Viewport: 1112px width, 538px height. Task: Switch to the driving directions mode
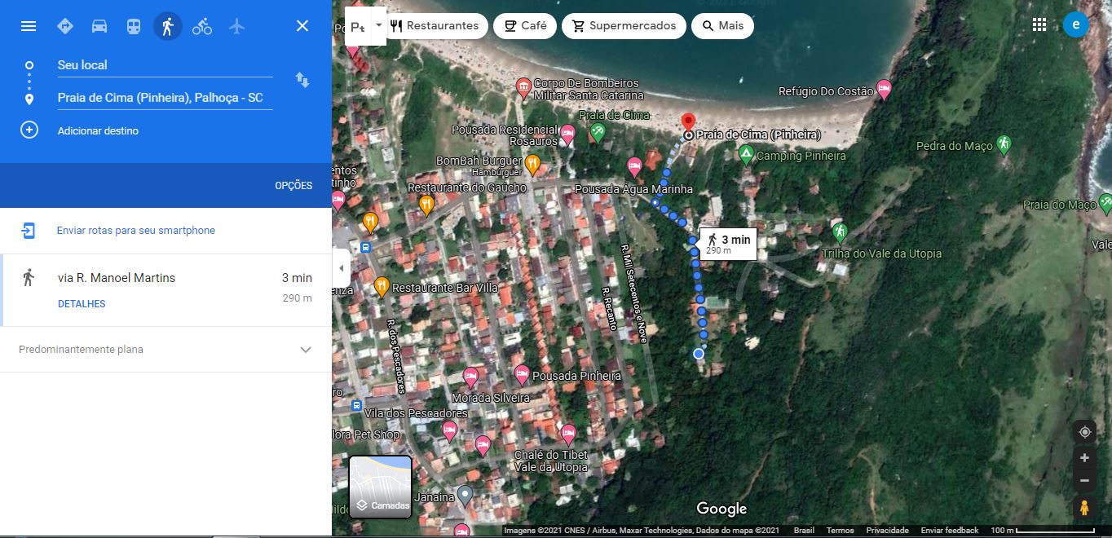(99, 25)
